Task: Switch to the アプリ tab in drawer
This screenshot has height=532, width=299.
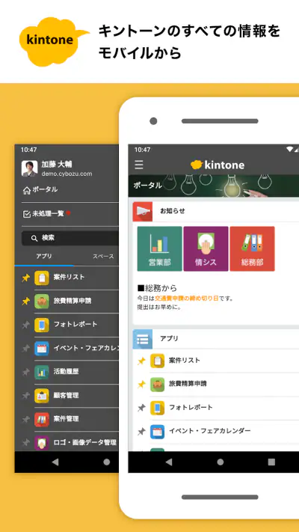Action: click(44, 256)
